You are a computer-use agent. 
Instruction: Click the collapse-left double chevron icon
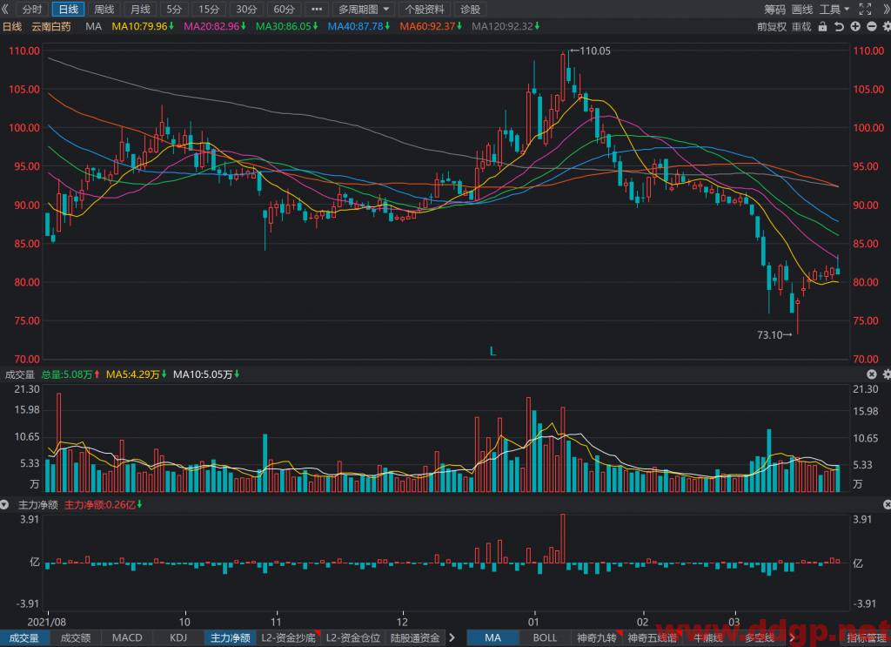tap(5, 9)
